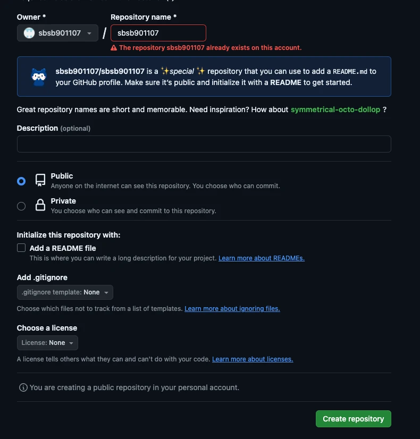Click the public repository book icon
The image size is (420, 439).
[40, 180]
